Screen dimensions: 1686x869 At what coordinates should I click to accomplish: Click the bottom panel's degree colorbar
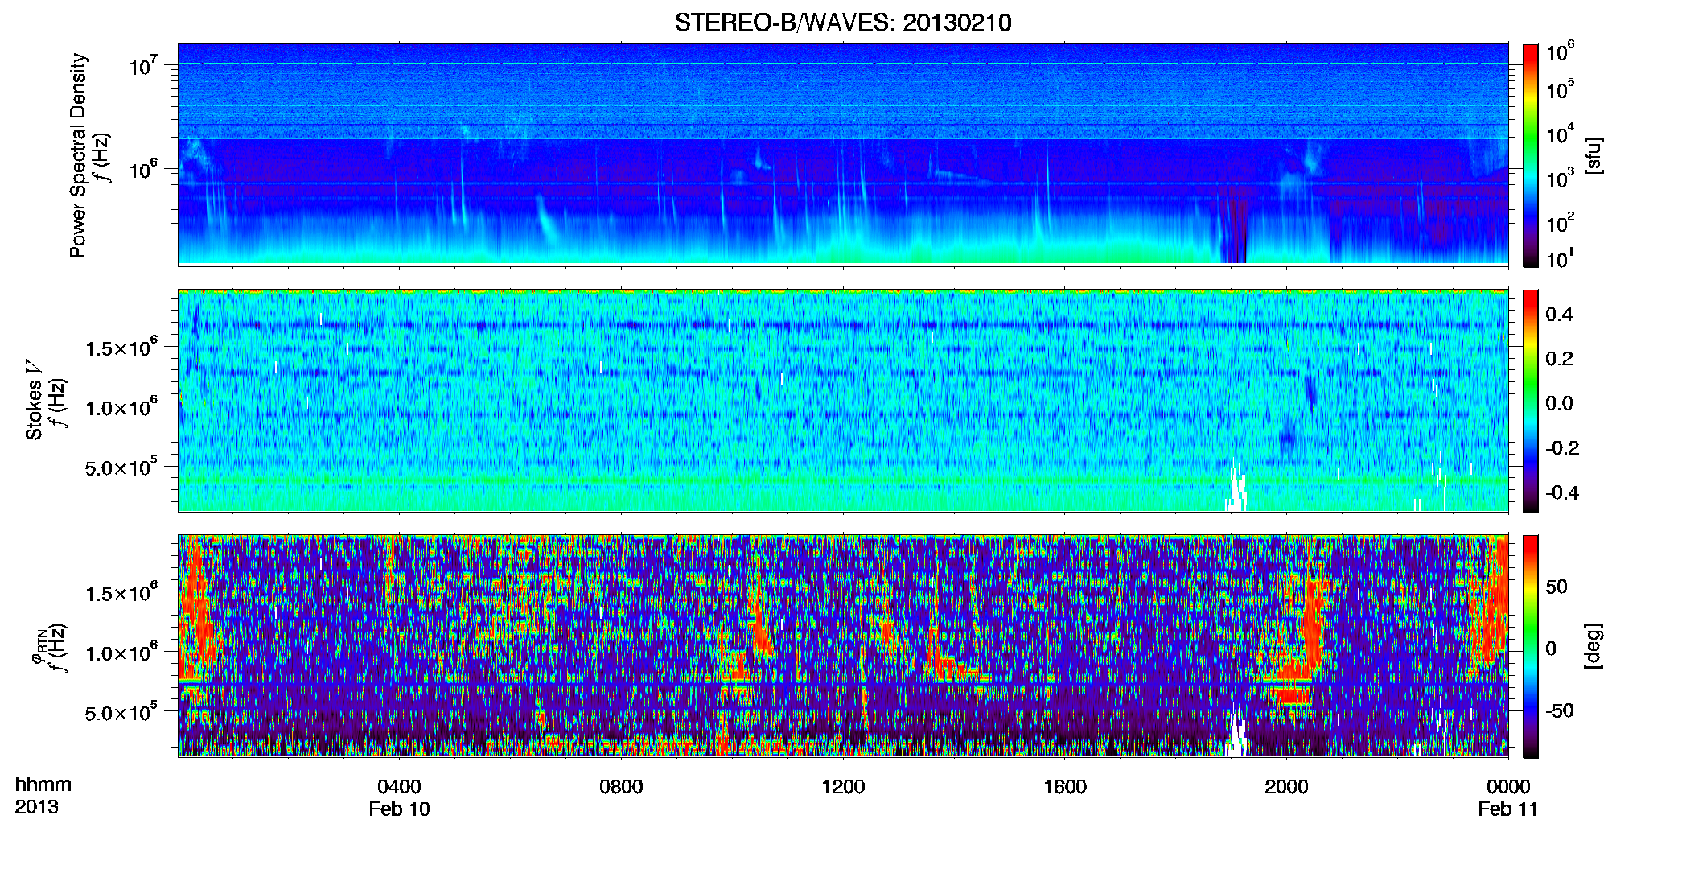1531,646
